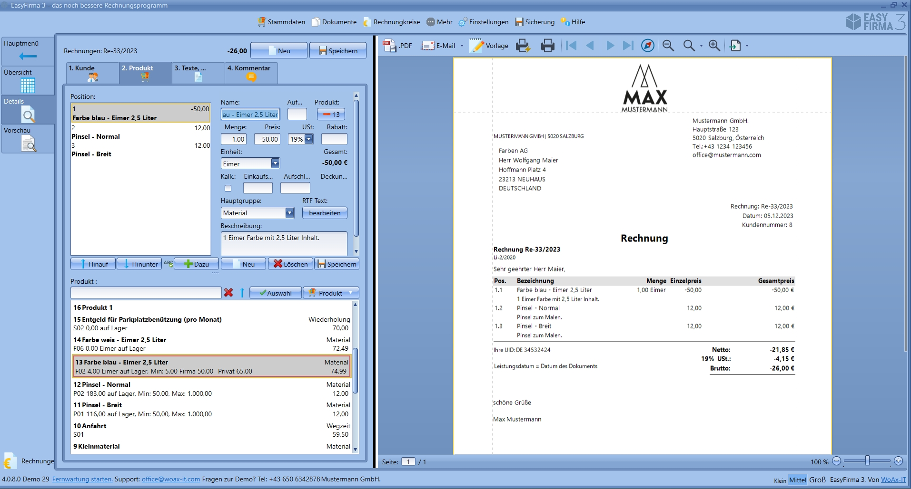
Task: Toggle the Kalk. checkbox
Action: click(228, 188)
